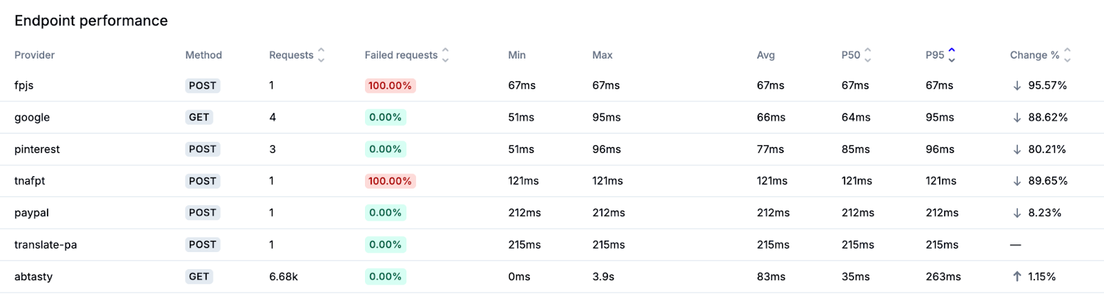The width and height of the screenshot is (1104, 296).
Task: Click the GET method tag for abtasty
Action: (199, 277)
